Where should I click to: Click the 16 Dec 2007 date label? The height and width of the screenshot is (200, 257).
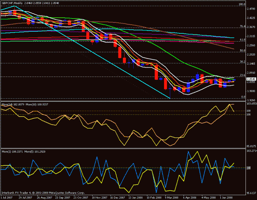(117, 198)
